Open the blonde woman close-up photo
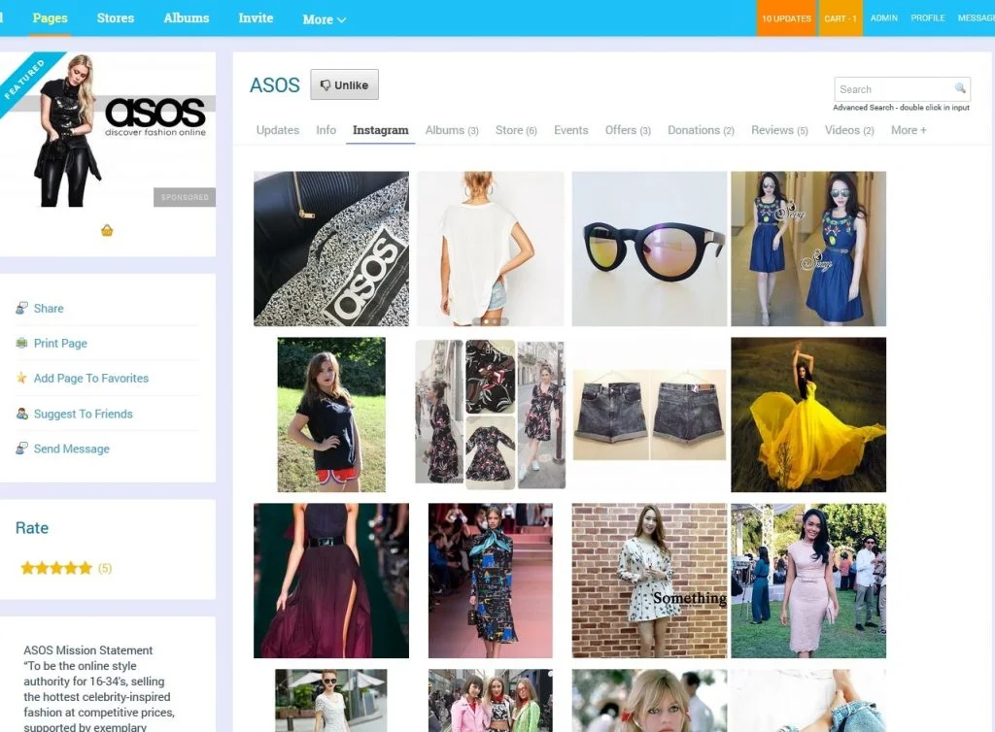 tap(649, 701)
